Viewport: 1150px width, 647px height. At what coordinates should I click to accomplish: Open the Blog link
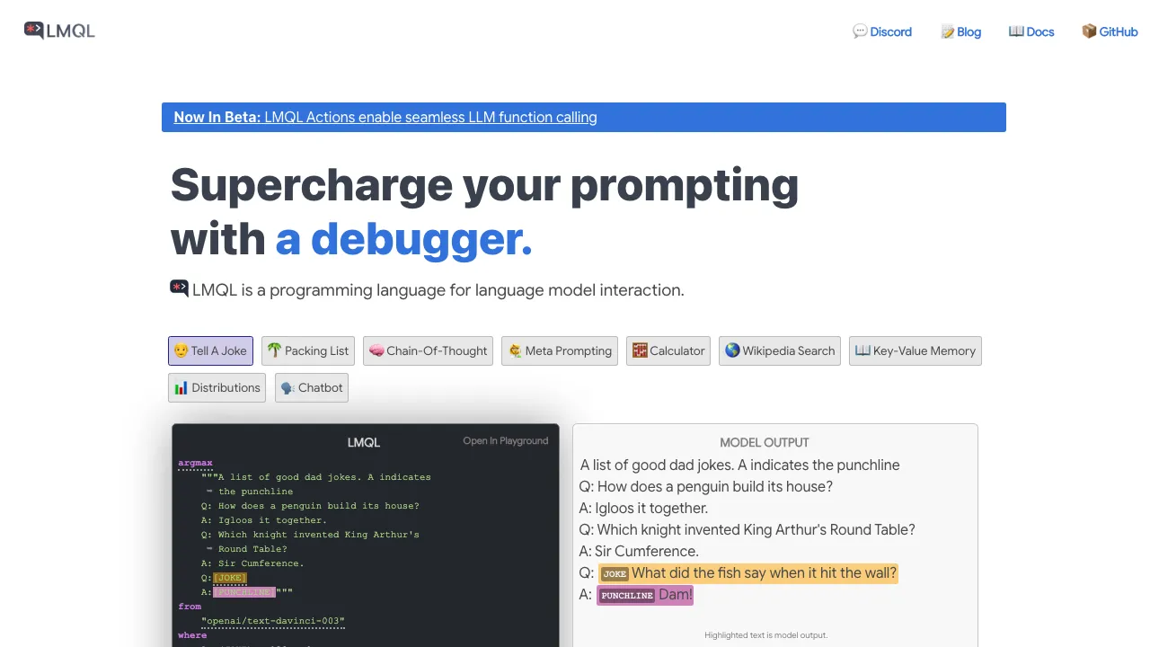(960, 31)
